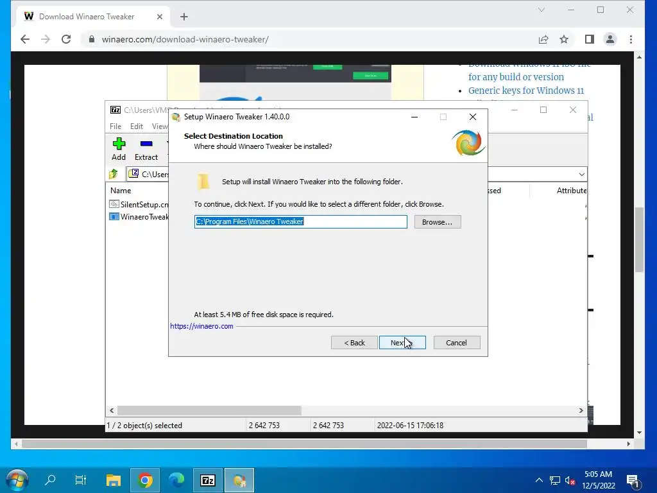Click the Extract icon in 7-Zip toolbar
Screen dimensions: 657x493
pos(146,149)
